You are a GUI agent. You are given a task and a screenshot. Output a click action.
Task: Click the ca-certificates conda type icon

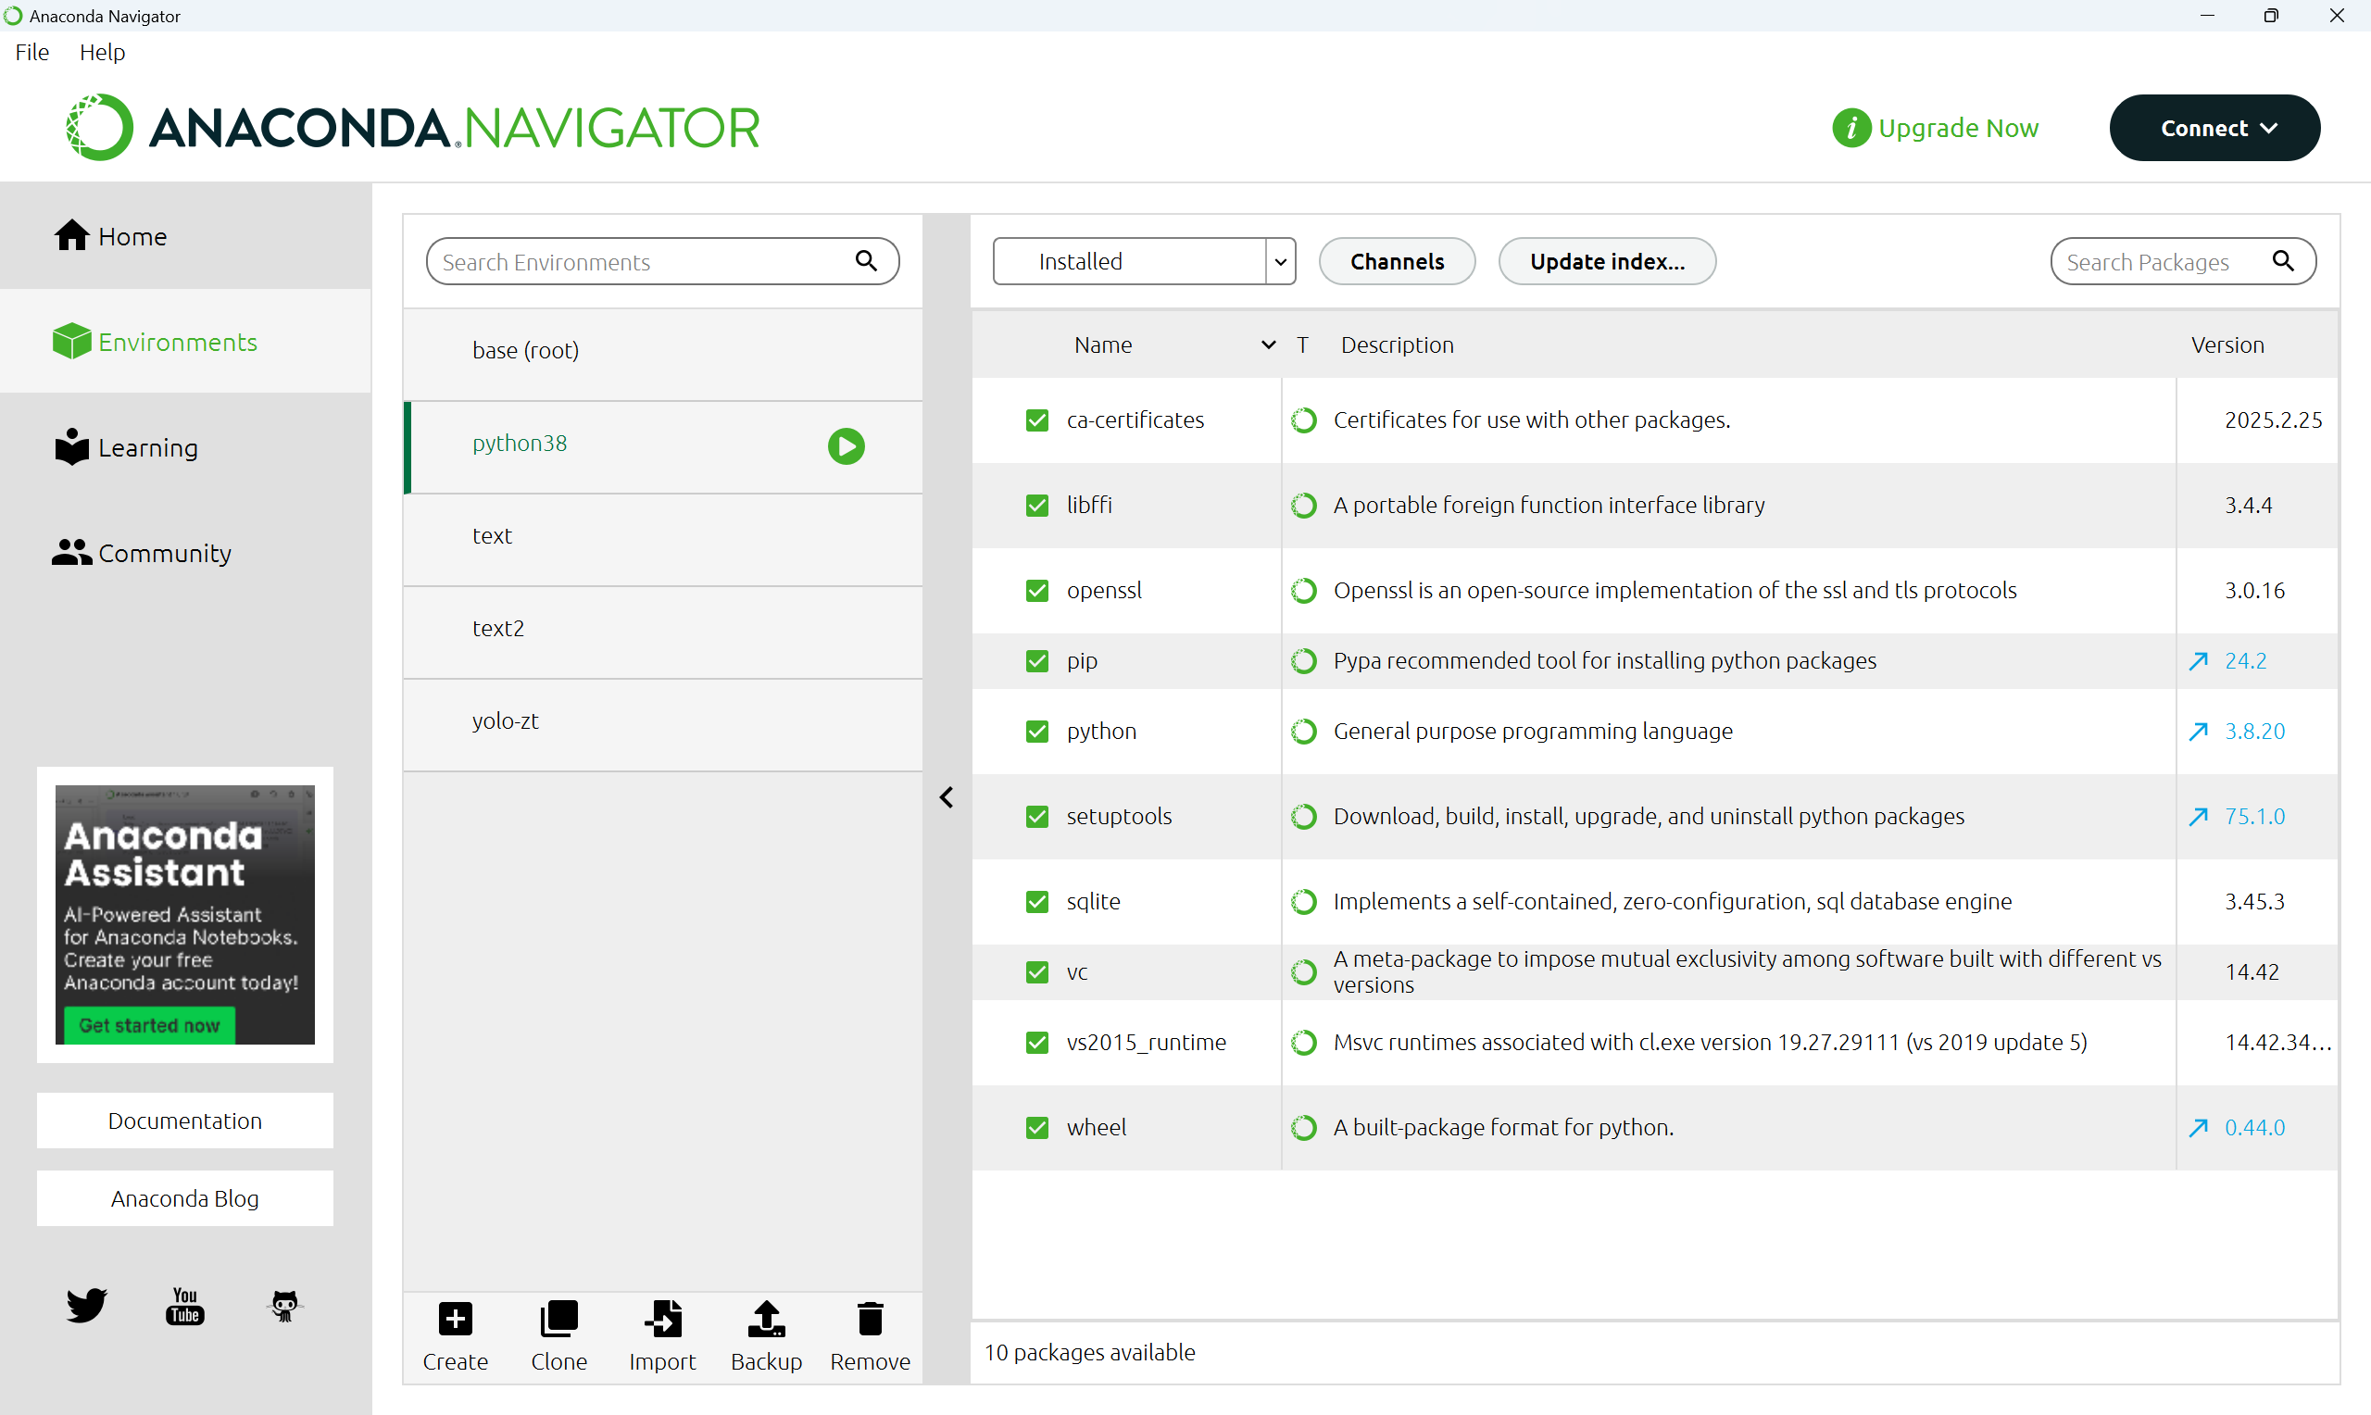[1303, 419]
